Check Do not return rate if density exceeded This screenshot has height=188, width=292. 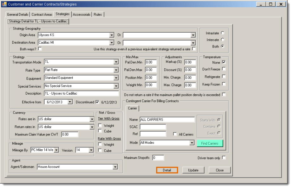[x=224, y=95]
